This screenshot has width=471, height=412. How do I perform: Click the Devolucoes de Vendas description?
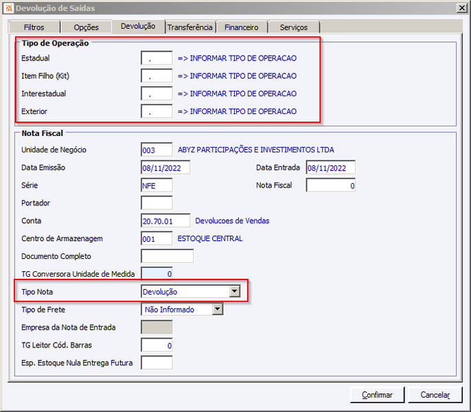coord(232,221)
